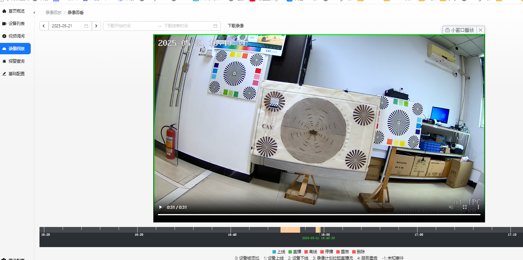Go to the previous day arrow
Image resolution: width=523 pixels, height=260 pixels.
(44, 26)
